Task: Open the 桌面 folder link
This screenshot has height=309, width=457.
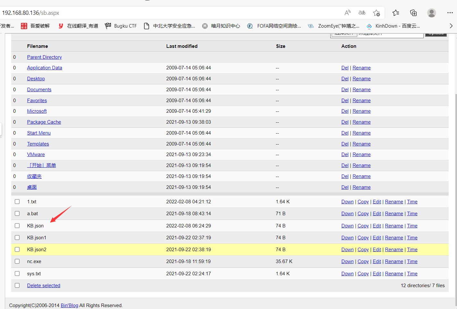Action: pos(32,187)
